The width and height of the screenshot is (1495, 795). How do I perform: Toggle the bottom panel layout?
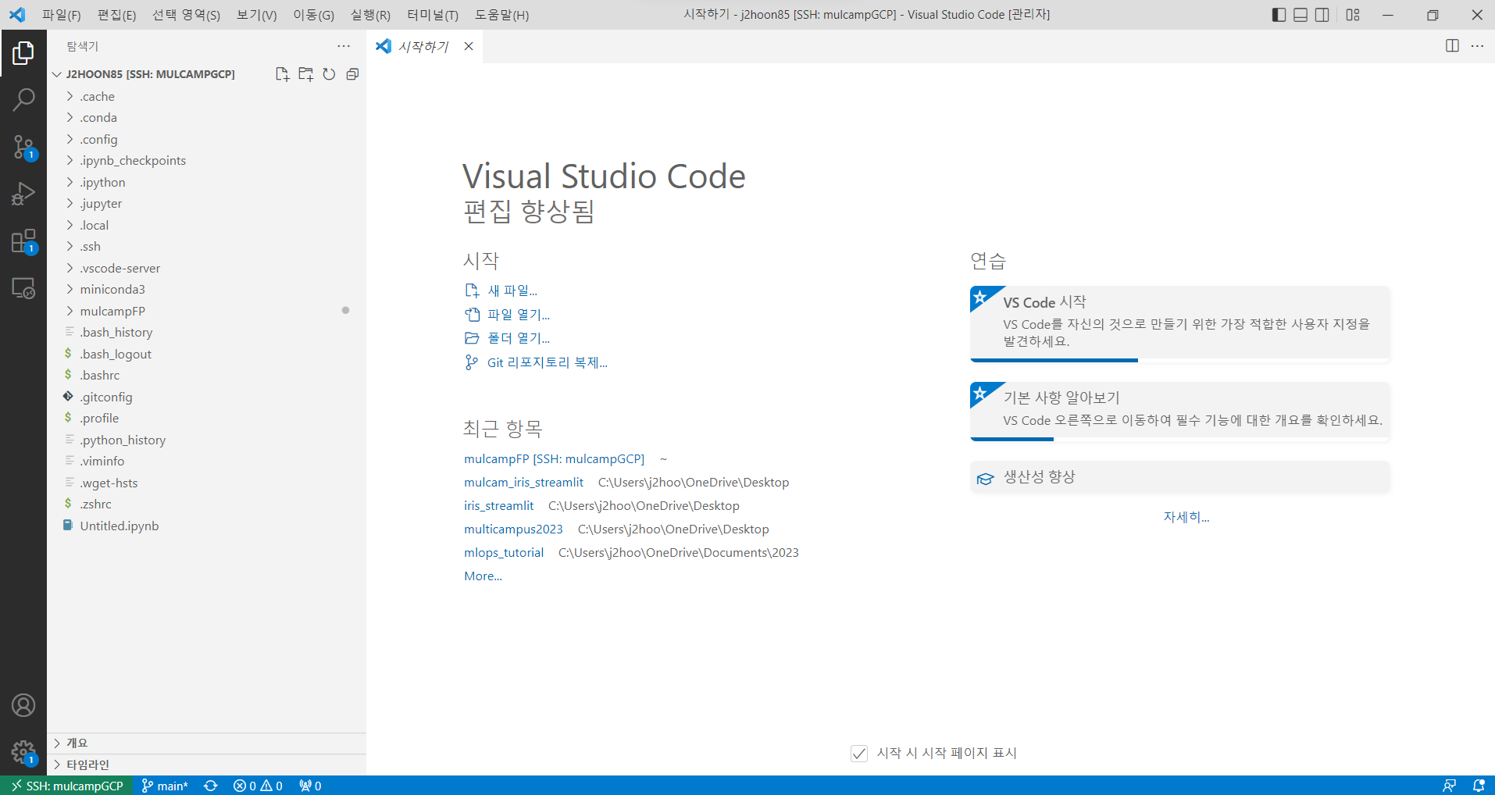coord(1301,15)
